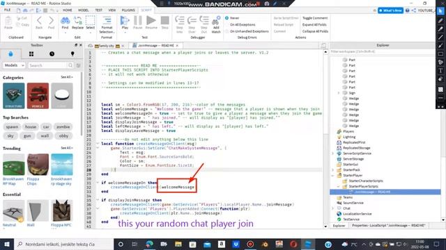Screen dimensions: 446x250
Task: Expand the Chat tree node
Action: (x=333, y=208)
